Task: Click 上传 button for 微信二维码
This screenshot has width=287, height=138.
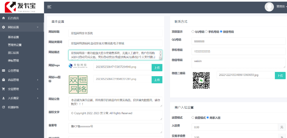Action: (280, 76)
